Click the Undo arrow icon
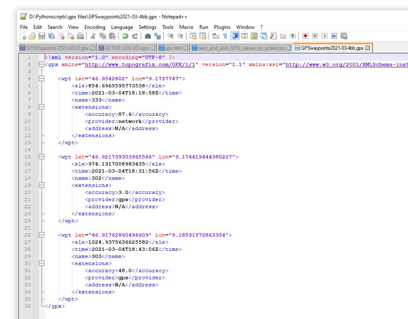This screenshot has width=408, height=319. [x=125, y=36]
